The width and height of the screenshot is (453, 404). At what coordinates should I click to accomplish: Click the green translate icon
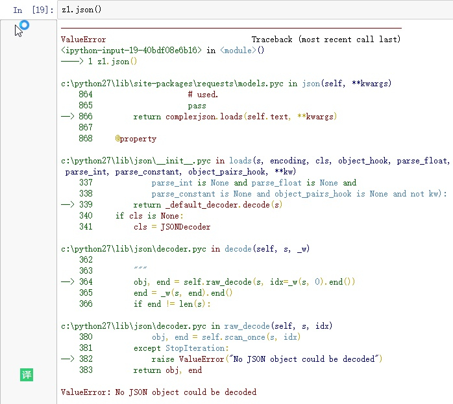27,375
